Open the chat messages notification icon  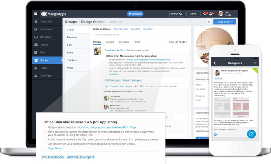[x=205, y=13]
